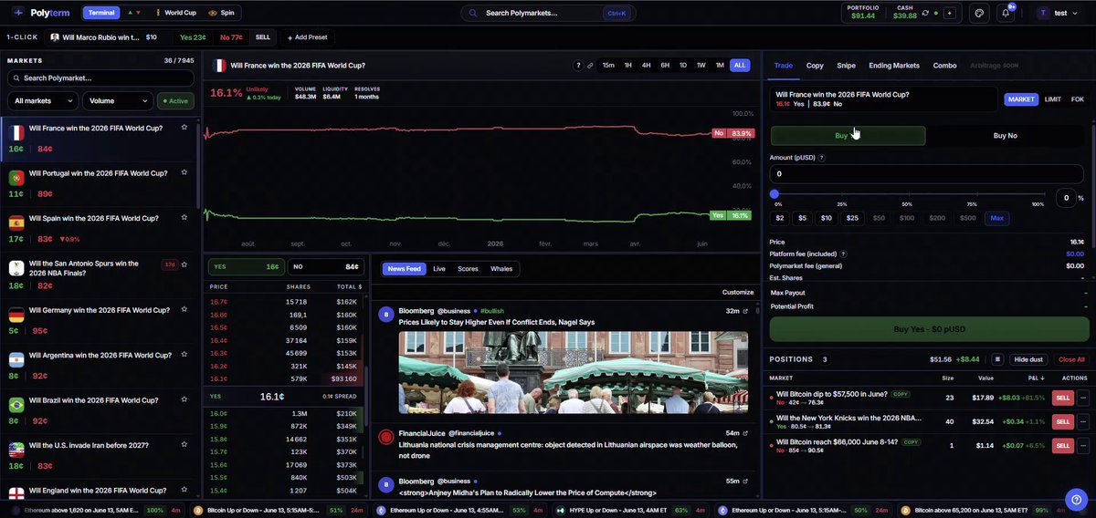Select the FOK order type
1096x518 pixels.
pos(1078,99)
